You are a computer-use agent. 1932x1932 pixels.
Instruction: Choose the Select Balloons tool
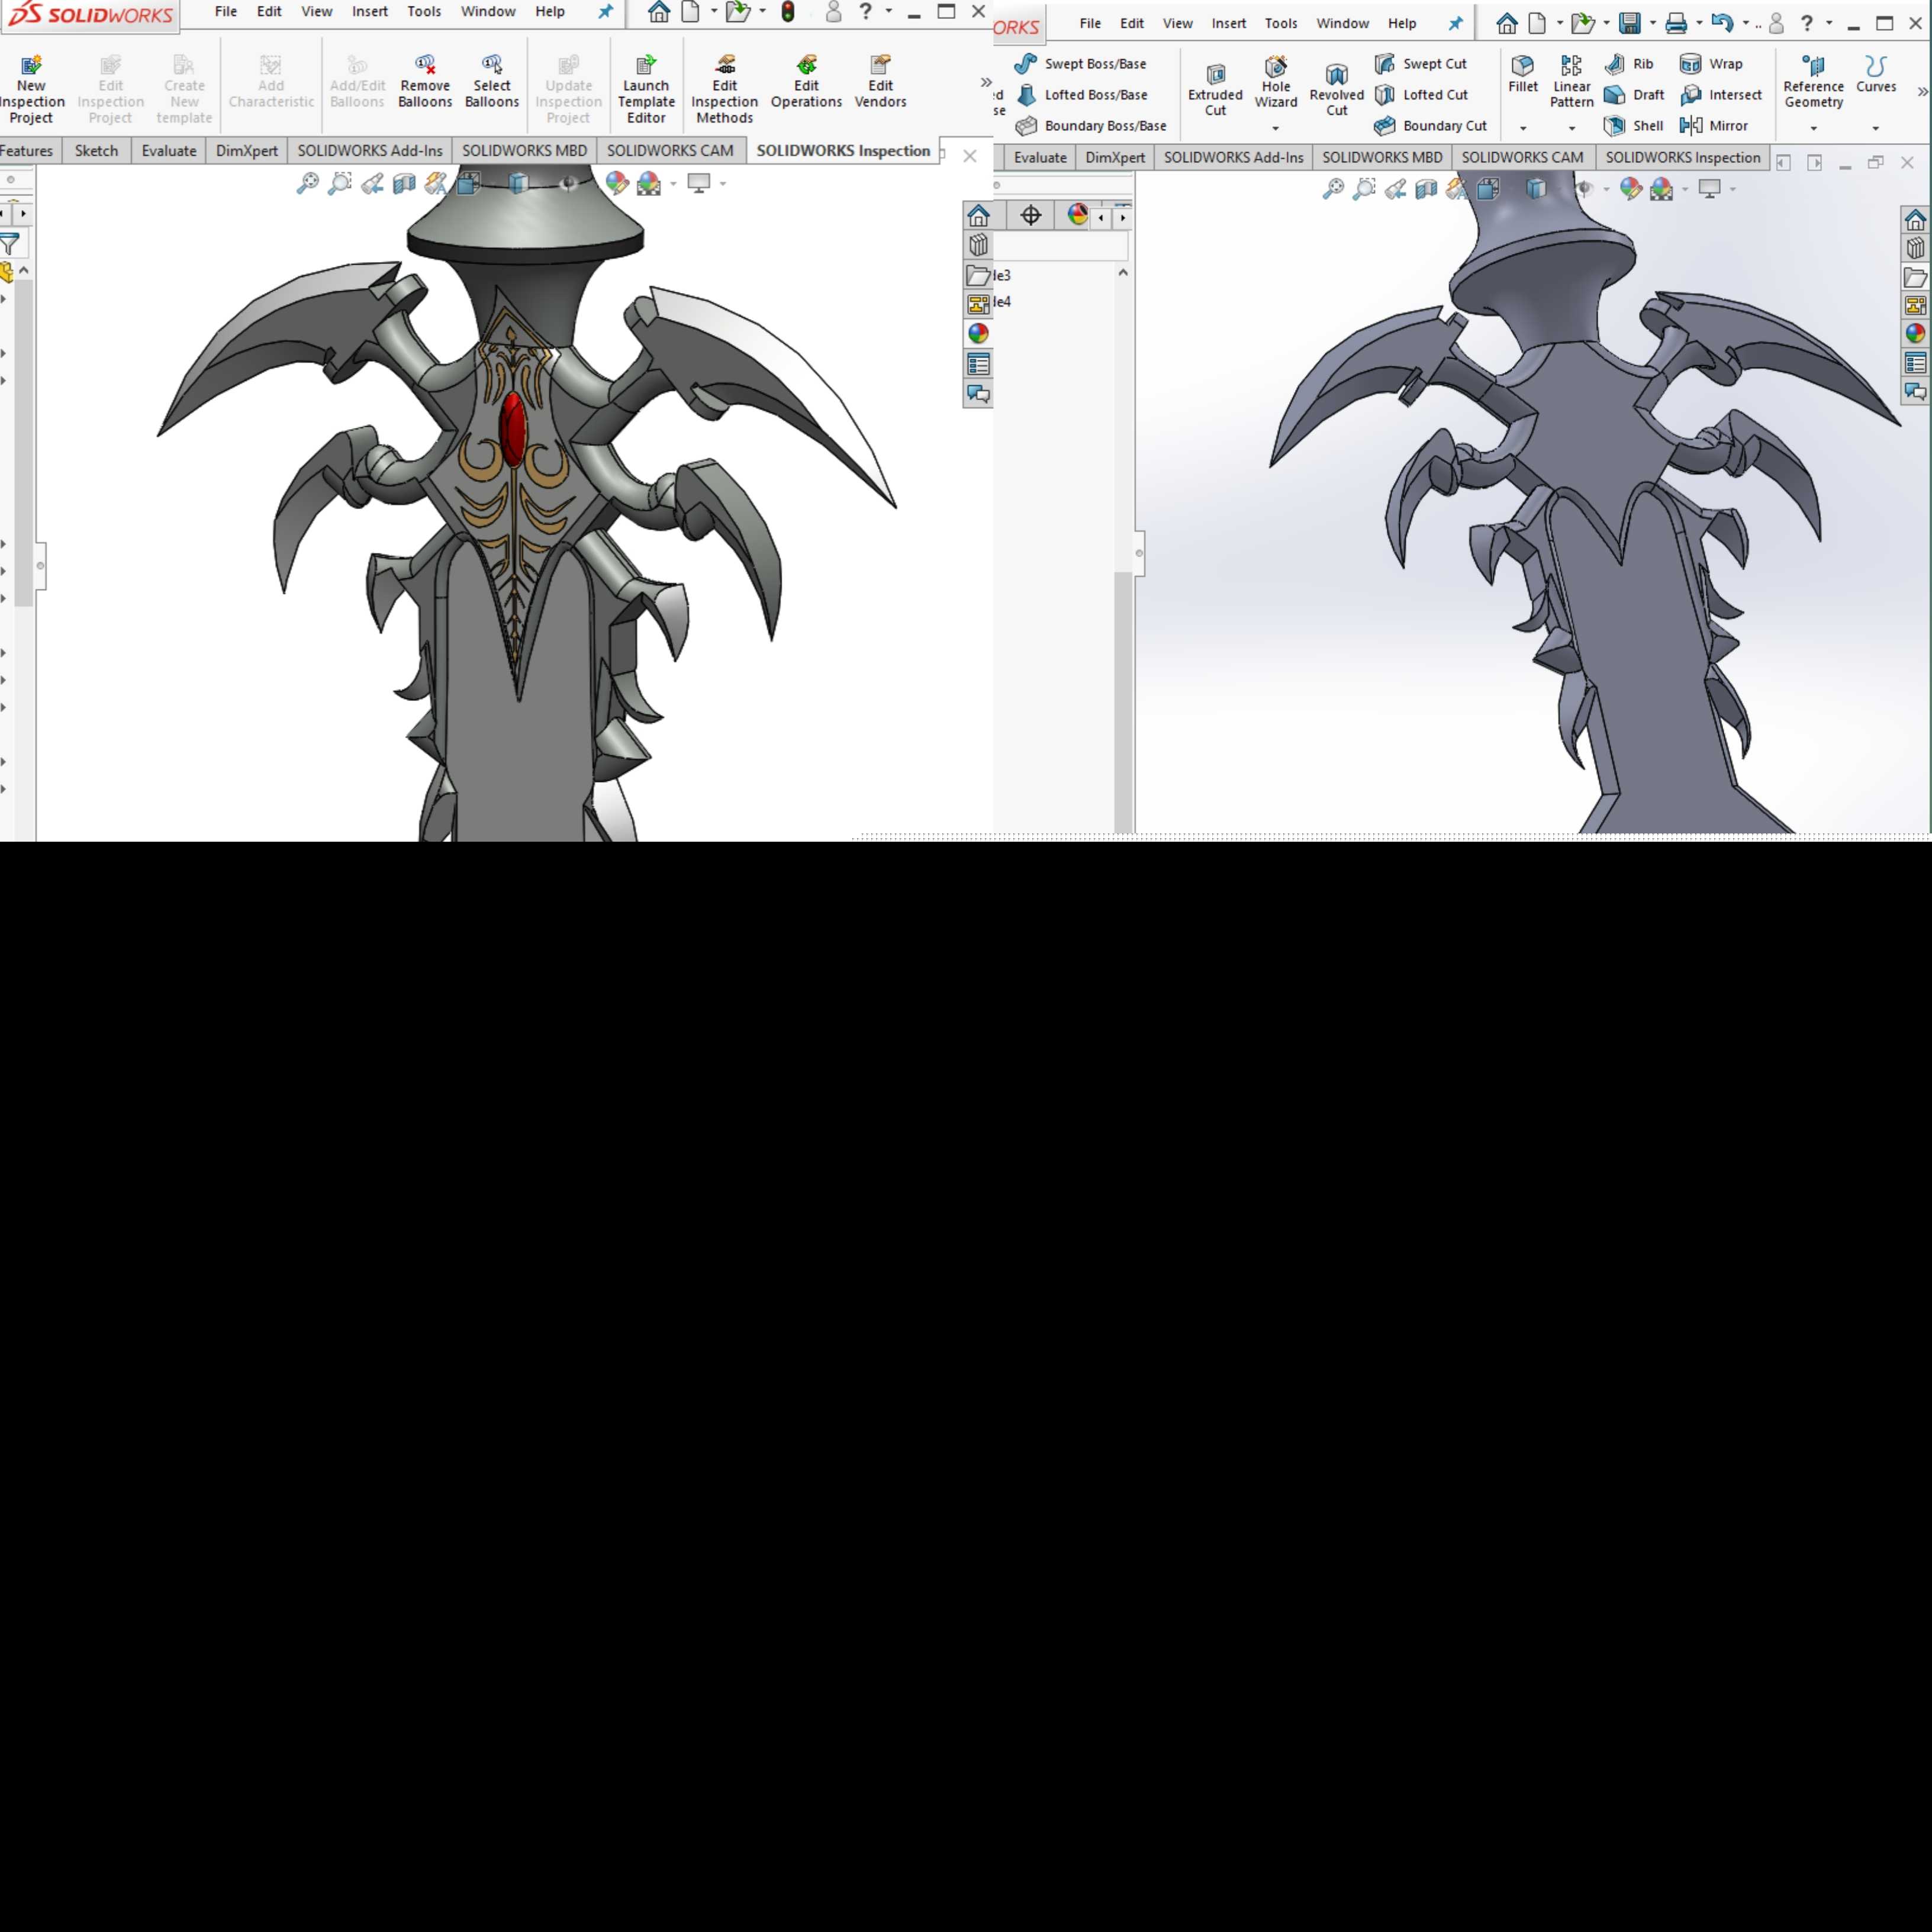(492, 82)
